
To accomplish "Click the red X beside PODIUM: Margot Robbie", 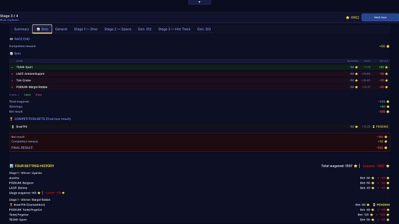I will (12, 87).
